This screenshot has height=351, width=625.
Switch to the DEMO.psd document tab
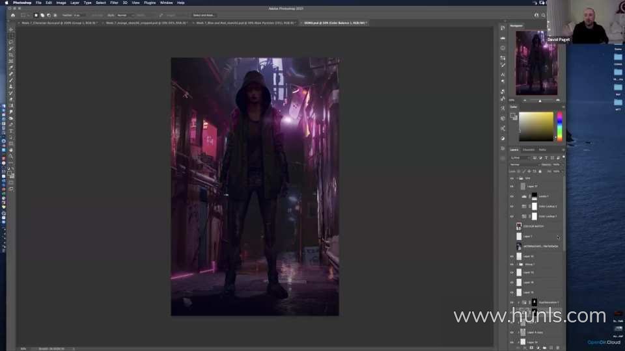tap(334, 23)
